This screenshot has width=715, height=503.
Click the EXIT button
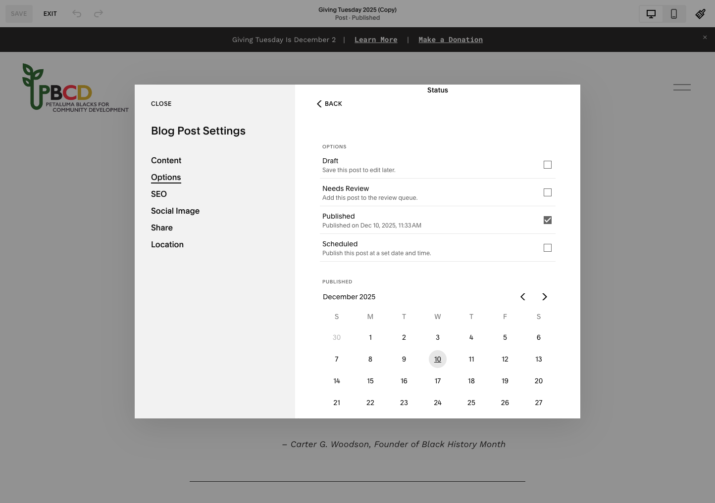pos(50,14)
